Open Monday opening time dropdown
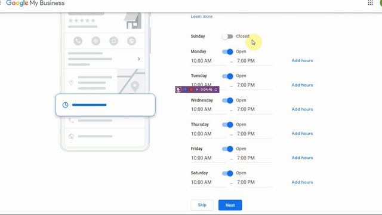 click(x=208, y=61)
